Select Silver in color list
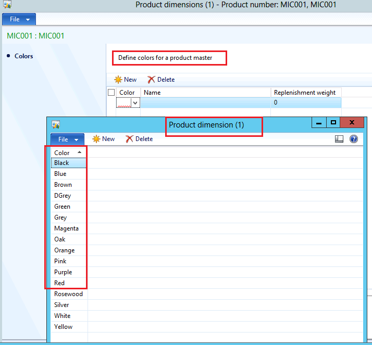This screenshot has height=345, width=372. pyautogui.click(x=69, y=305)
